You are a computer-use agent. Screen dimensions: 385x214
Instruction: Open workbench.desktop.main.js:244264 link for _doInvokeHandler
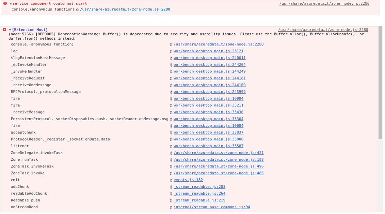(209, 65)
